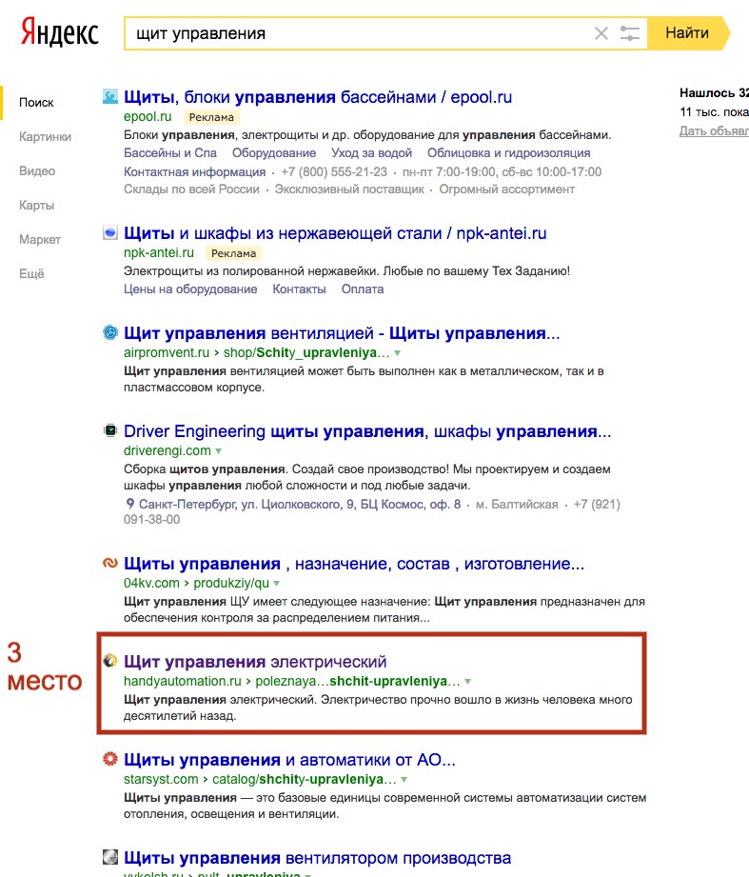The height and width of the screenshot is (877, 749).
Task: Click the handyautomation.ru domain link
Action: (x=182, y=681)
